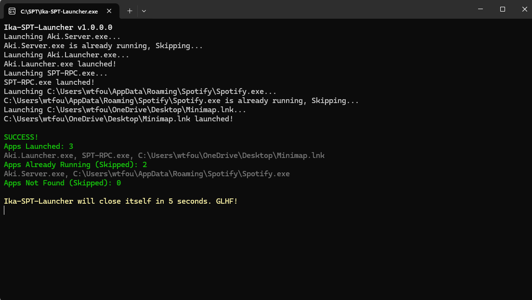The height and width of the screenshot is (300, 532).
Task: Click the gray 'Aki.Server.exe, ...Spotify.exe' list line
Action: click(x=147, y=174)
